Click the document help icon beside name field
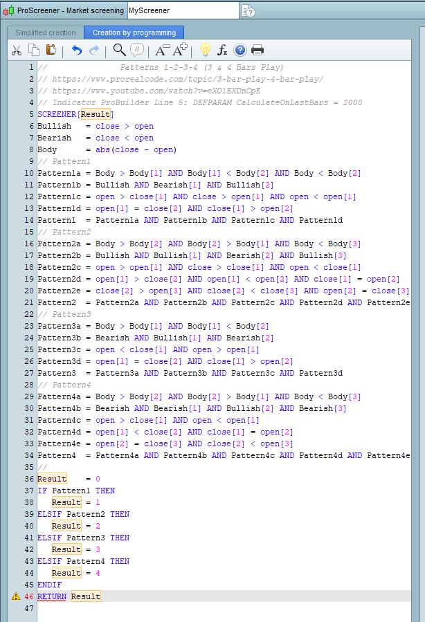The width and height of the screenshot is (425, 622). tap(248, 11)
